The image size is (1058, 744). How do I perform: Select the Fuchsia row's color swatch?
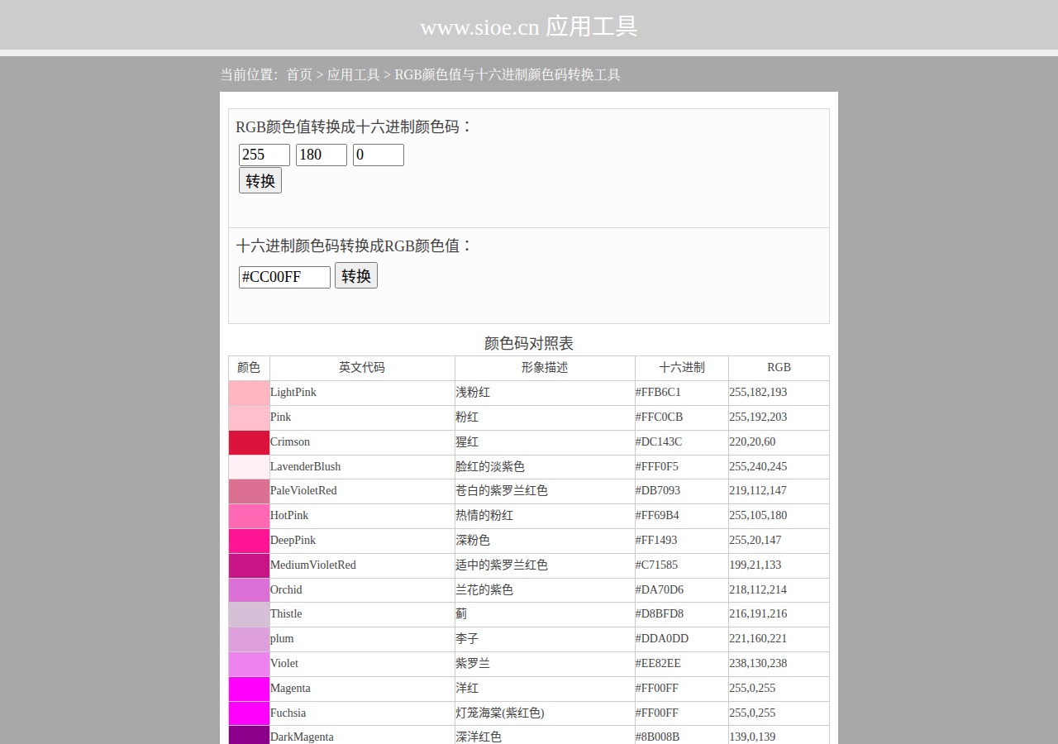(250, 713)
